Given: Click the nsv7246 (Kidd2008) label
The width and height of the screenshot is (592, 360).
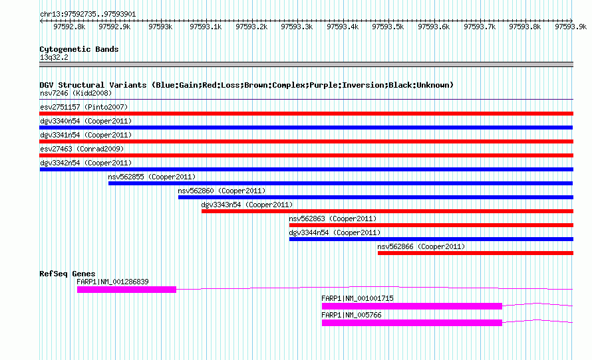Looking at the screenshot, I should tap(76, 93).
